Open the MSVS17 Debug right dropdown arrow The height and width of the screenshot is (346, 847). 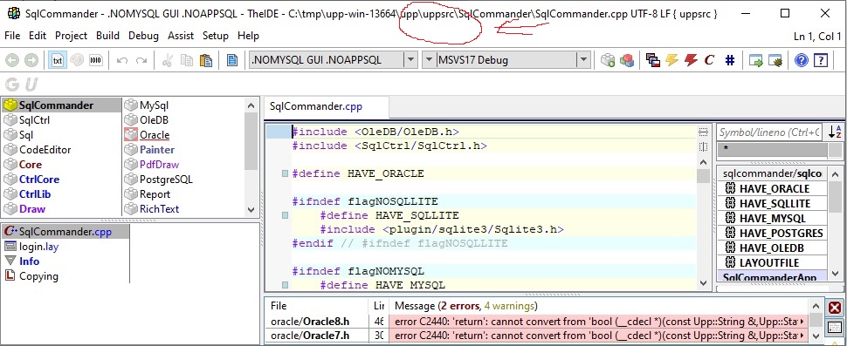(x=583, y=60)
